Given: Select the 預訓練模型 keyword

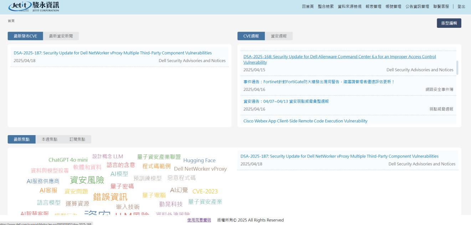Looking at the screenshot, I should pos(148,178).
